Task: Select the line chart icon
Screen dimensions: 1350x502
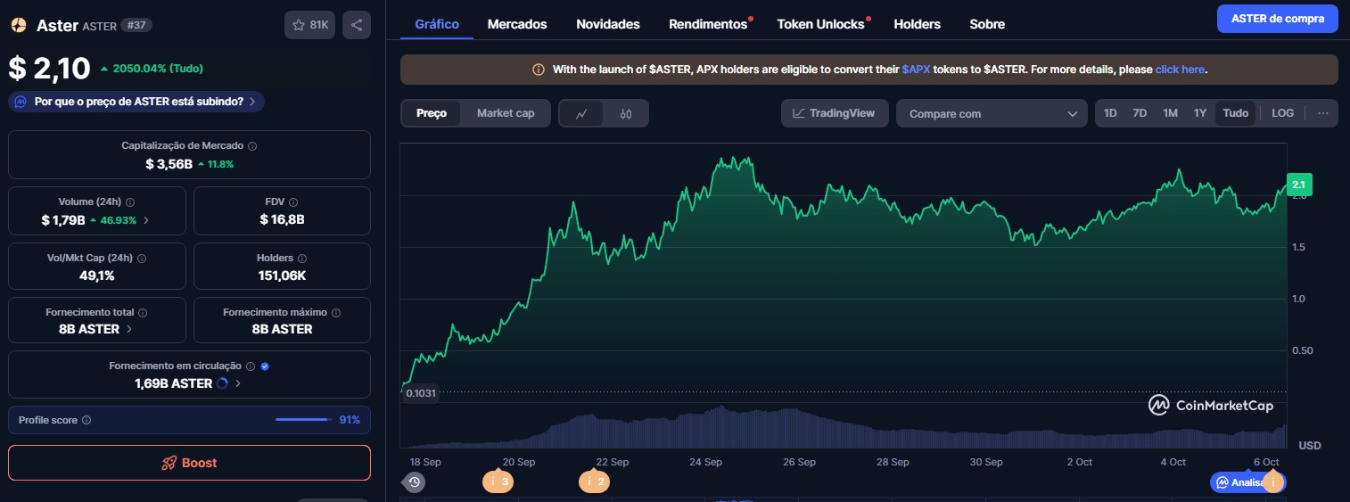Action: 581,113
